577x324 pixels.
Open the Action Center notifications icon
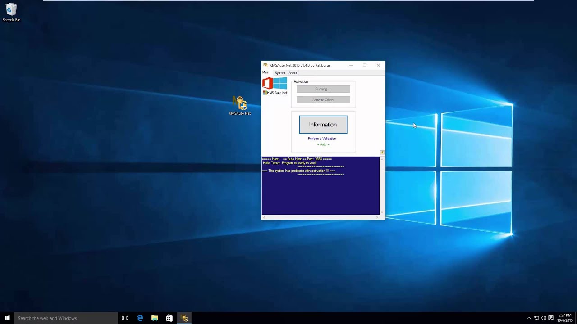point(551,318)
